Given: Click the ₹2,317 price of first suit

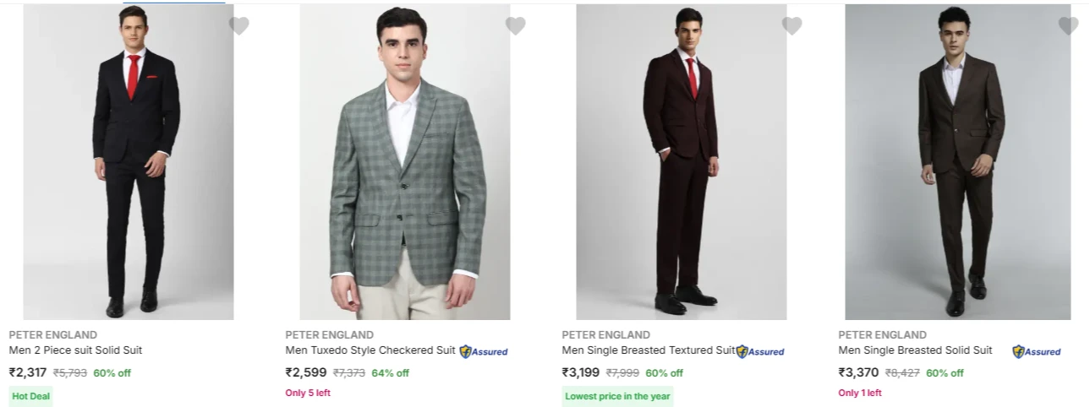Looking at the screenshot, I should click(x=28, y=372).
